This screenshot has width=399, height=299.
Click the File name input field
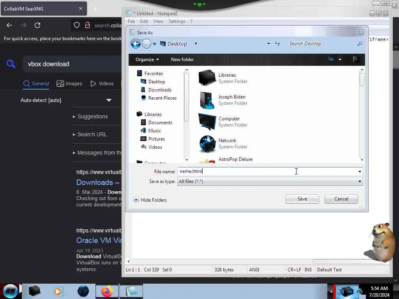[x=267, y=171]
